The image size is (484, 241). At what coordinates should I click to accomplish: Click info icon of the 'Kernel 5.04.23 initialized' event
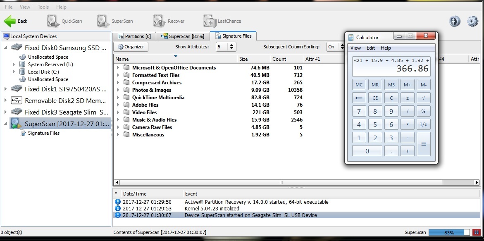pyautogui.click(x=118, y=208)
